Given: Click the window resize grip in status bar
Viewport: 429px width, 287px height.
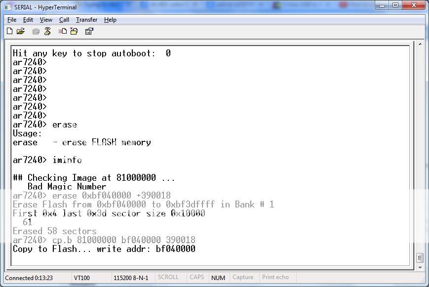Looking at the screenshot, I should tap(423, 280).
